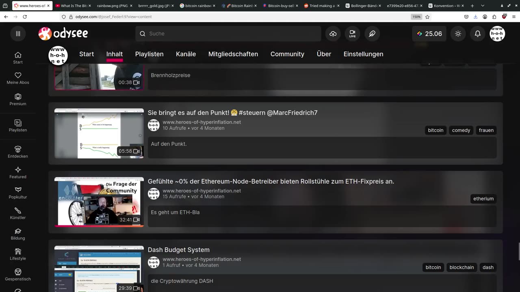This screenshot has height=292, width=520.
Task: Open the 25.06 credits wallet
Action: coord(429,34)
